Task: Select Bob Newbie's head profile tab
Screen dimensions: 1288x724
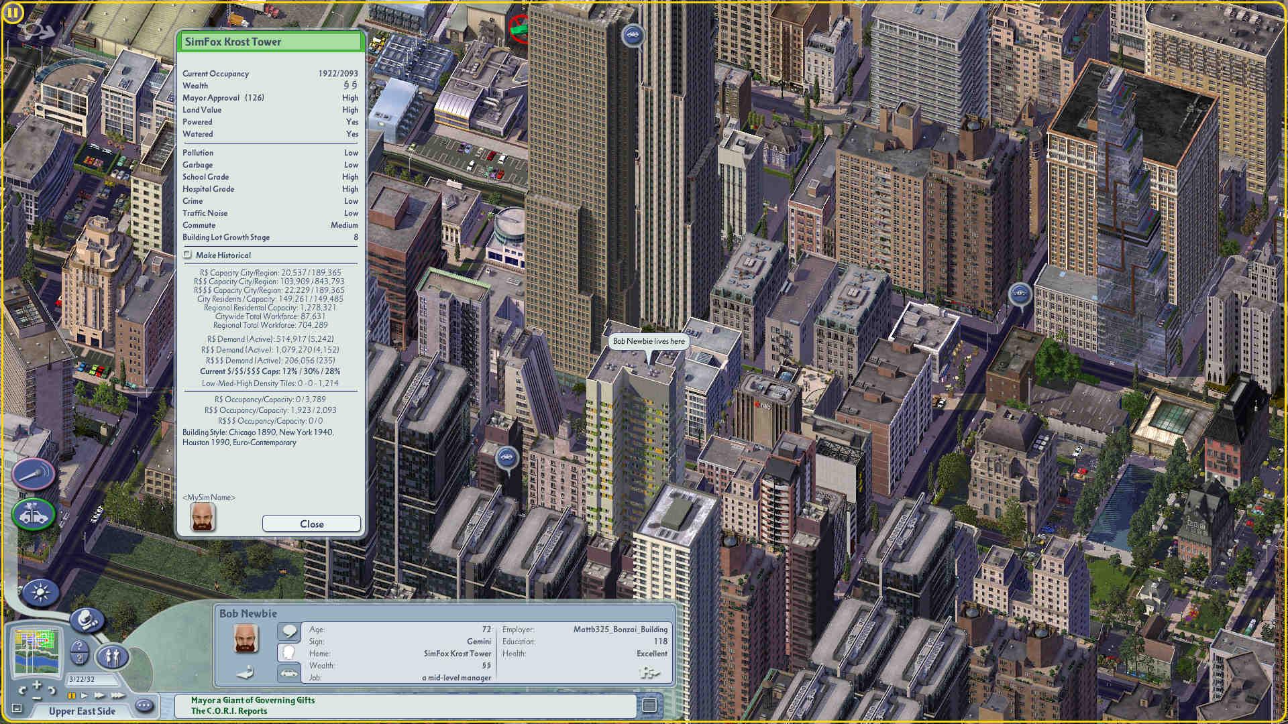Action: coord(289,652)
